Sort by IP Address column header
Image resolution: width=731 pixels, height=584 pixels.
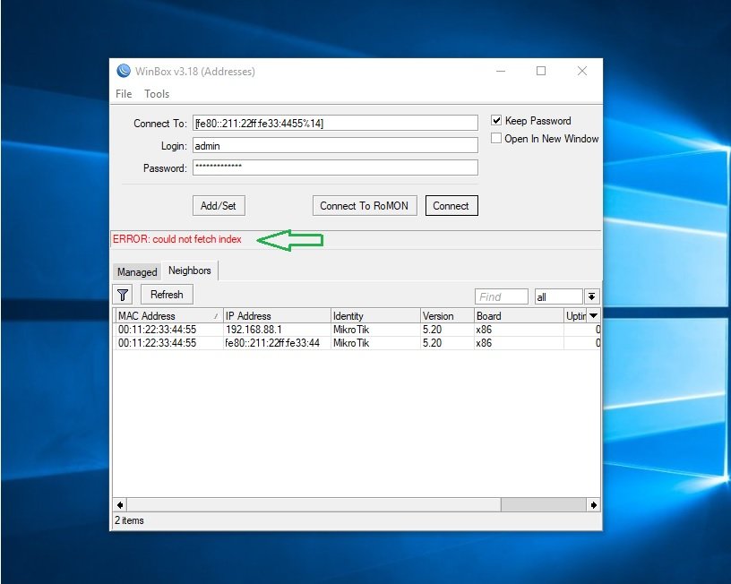pyautogui.click(x=277, y=315)
